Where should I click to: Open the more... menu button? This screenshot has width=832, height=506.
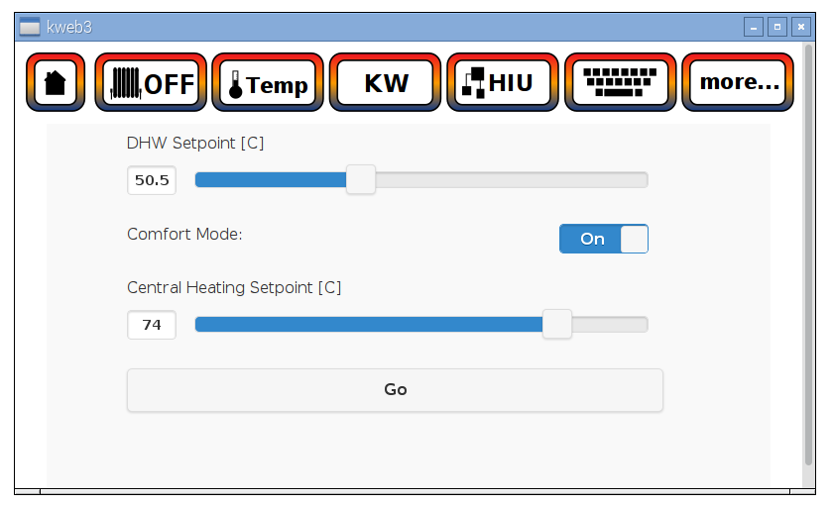tap(738, 82)
